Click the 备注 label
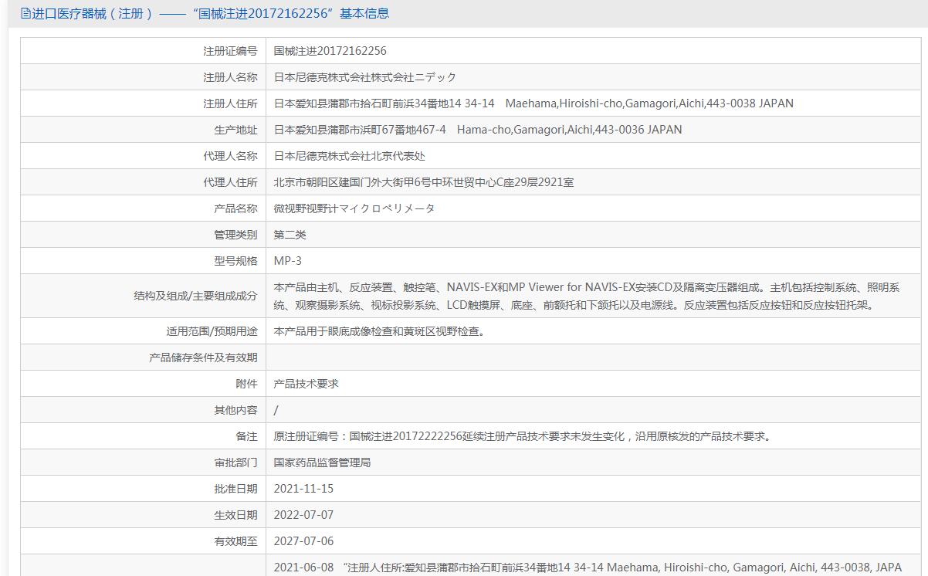This screenshot has width=928, height=576. [246, 436]
